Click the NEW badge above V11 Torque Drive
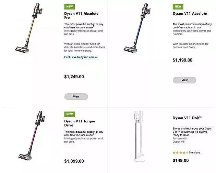Image resolution: width=216 pixels, height=173 pixels. tap(70, 114)
